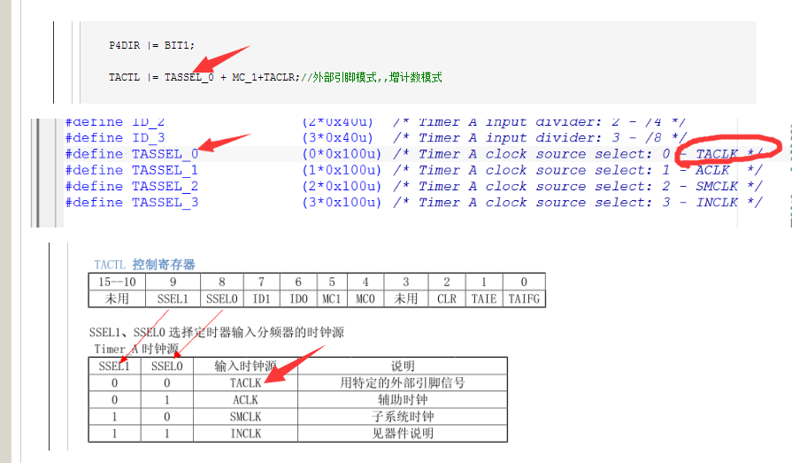Click 'ACLK' in the clock source table
This screenshot has height=463, width=792.
(x=245, y=400)
